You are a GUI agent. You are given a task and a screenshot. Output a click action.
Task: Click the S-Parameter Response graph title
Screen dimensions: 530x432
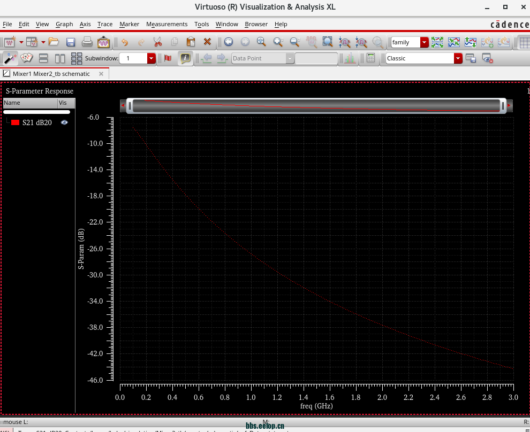click(40, 91)
